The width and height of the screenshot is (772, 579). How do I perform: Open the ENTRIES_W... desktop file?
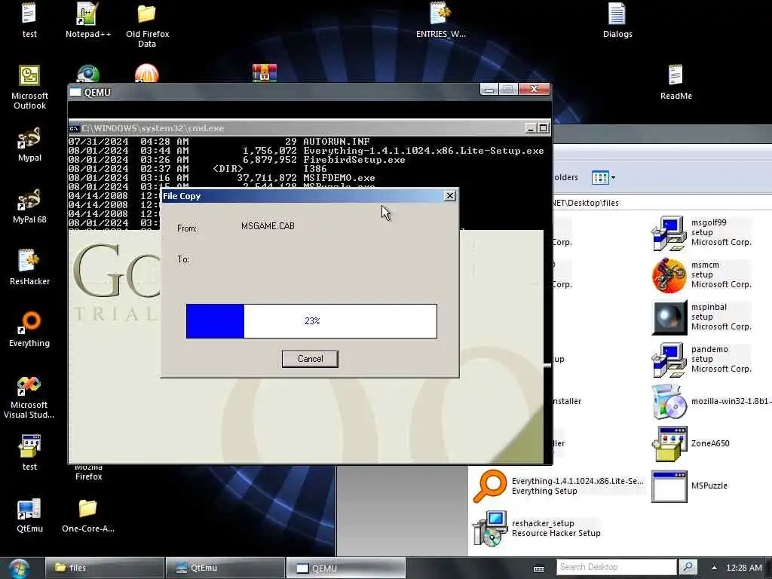(440, 20)
